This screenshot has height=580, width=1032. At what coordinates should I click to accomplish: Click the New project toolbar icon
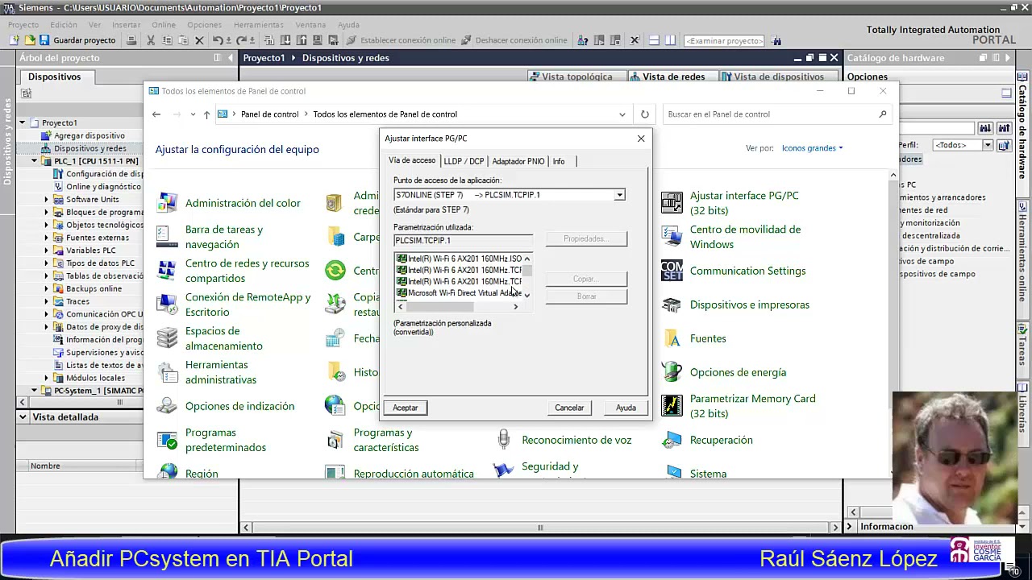pos(15,40)
